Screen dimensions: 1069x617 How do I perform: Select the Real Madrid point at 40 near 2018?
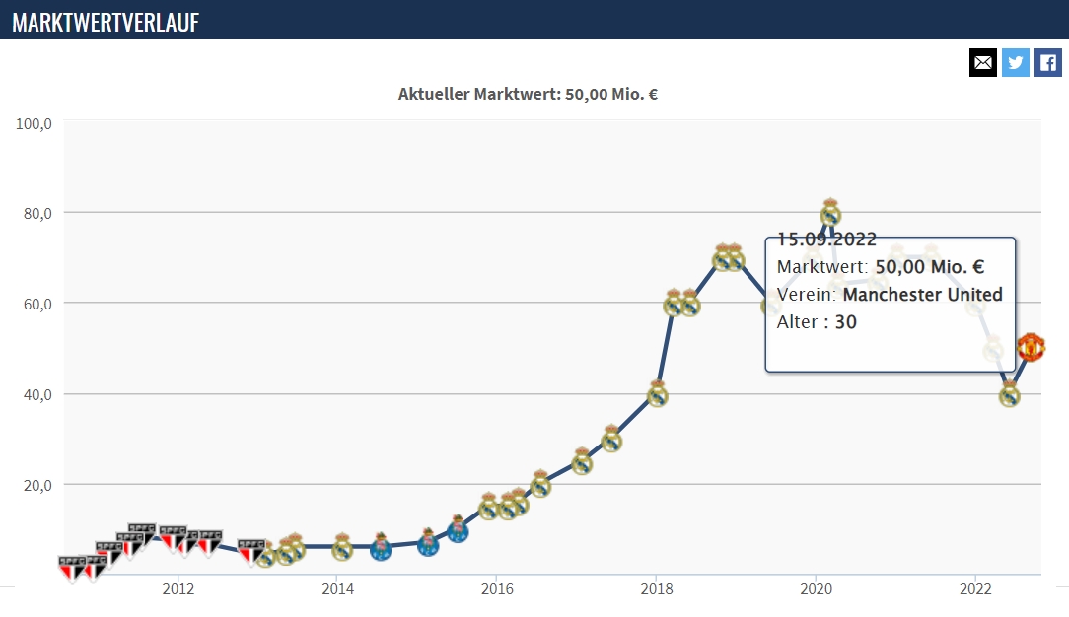click(x=657, y=393)
